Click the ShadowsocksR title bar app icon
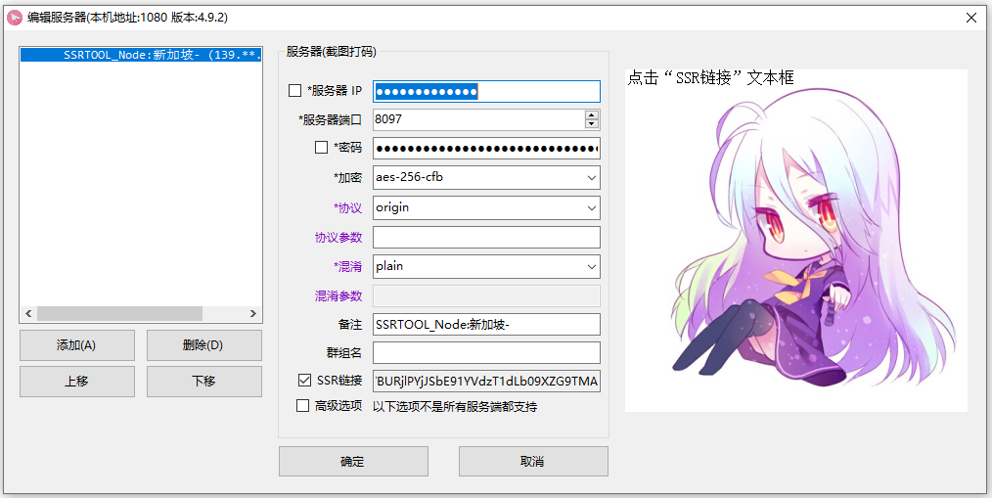This screenshot has width=992, height=498. point(14,18)
